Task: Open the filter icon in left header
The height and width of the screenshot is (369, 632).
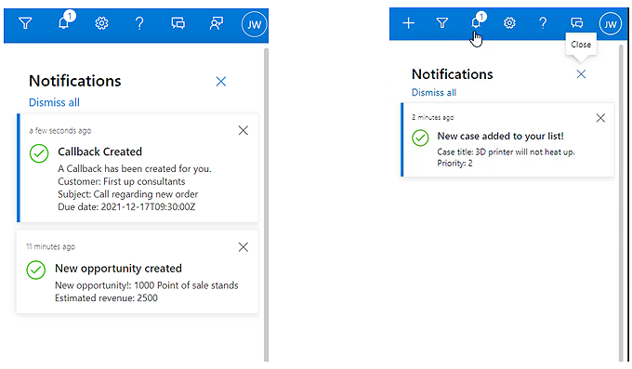Action: coord(25,23)
